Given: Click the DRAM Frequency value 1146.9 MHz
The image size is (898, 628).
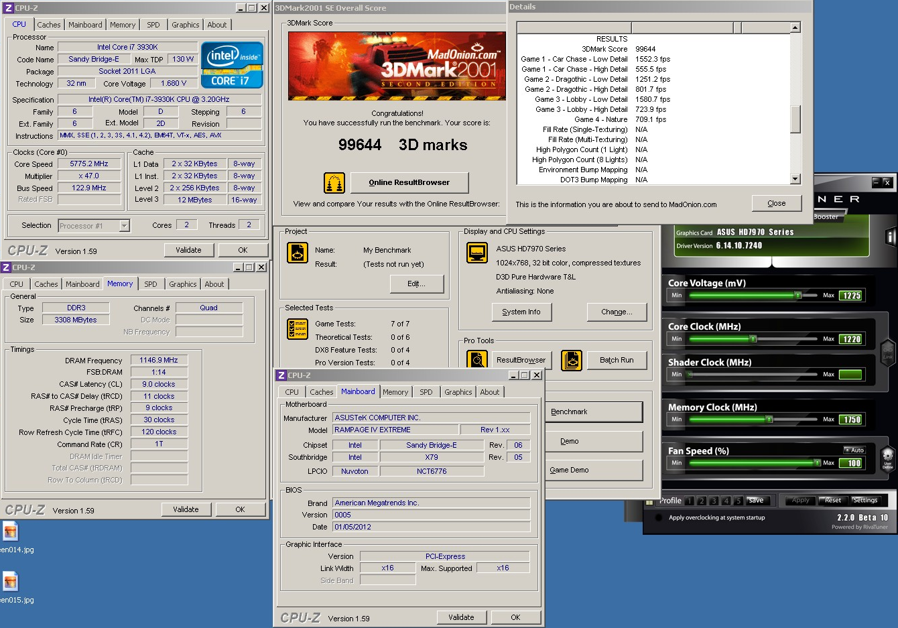Looking at the screenshot, I should click(159, 360).
